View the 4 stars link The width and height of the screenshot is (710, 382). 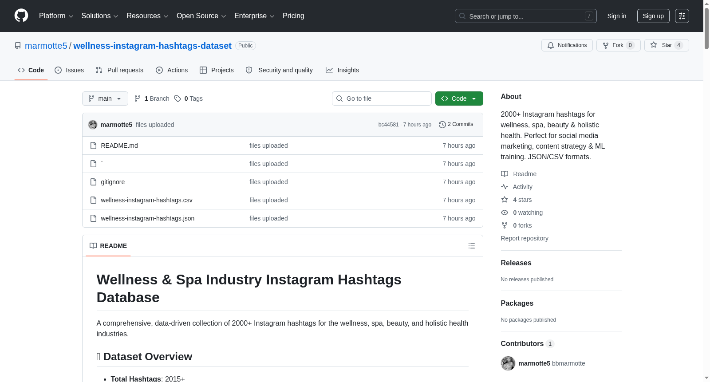[517, 200]
